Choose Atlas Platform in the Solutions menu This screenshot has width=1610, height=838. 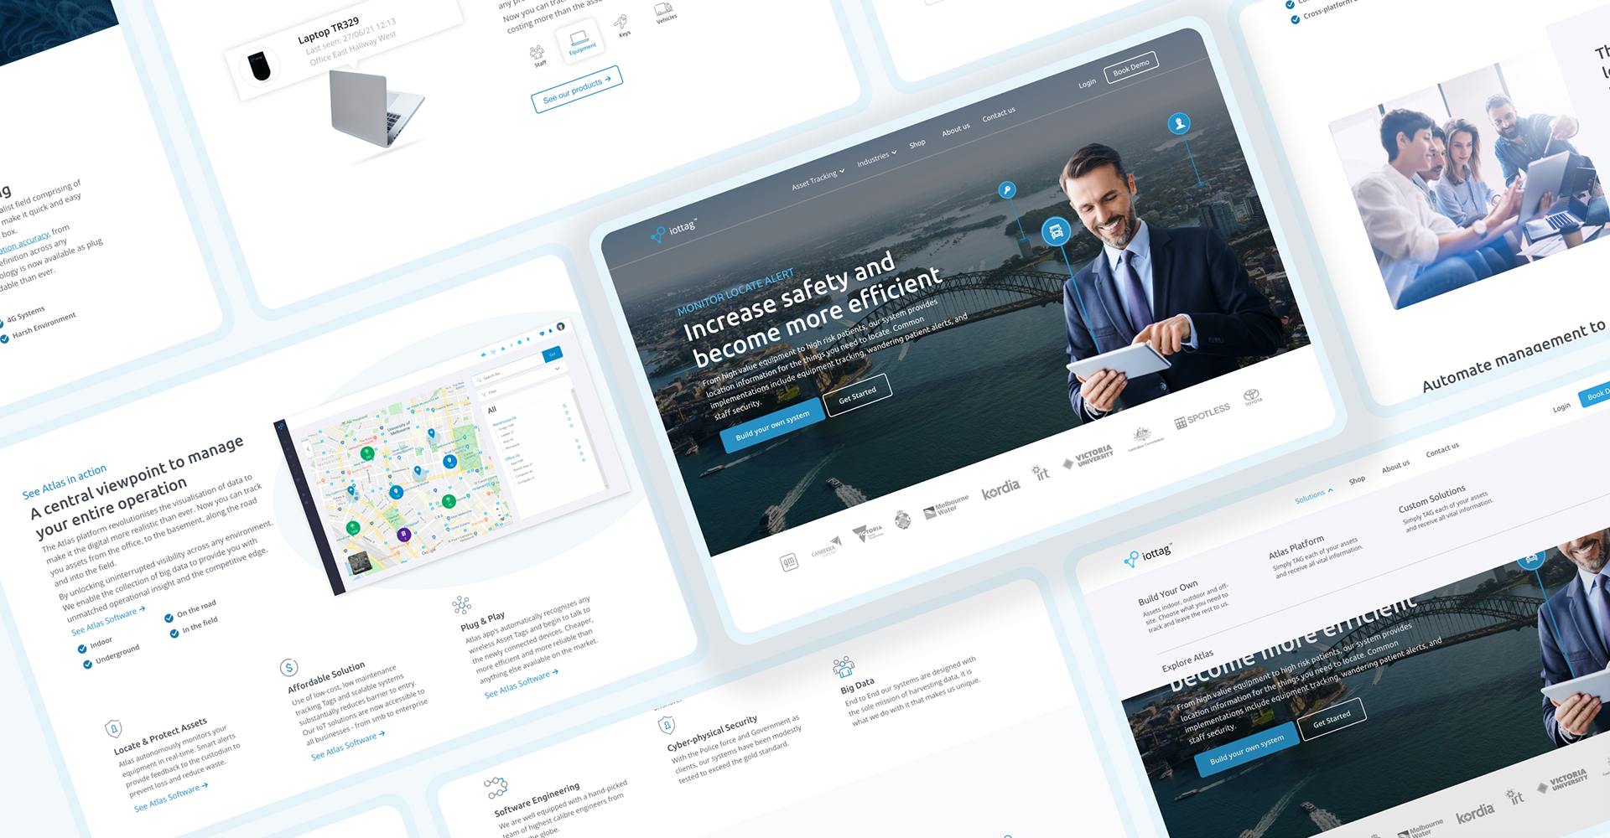(x=1296, y=547)
